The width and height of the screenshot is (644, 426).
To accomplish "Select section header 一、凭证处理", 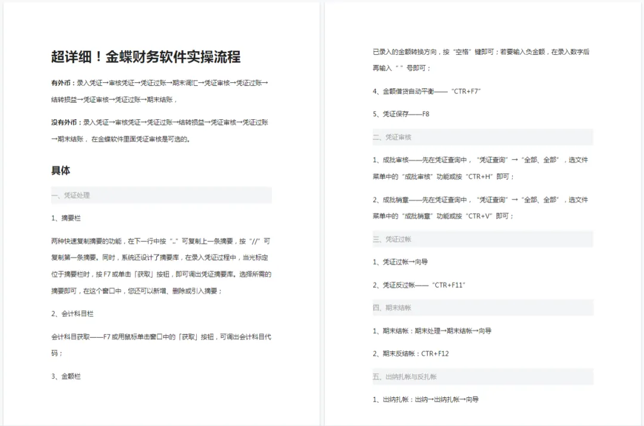I will [162, 195].
